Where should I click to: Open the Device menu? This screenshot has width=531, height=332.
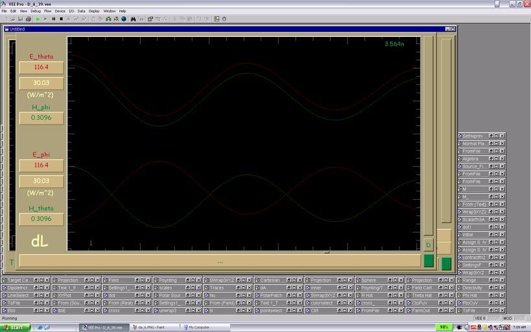60,11
